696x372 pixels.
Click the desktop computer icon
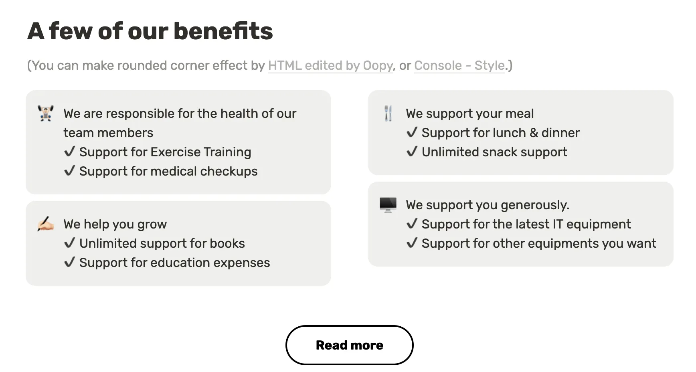point(388,204)
